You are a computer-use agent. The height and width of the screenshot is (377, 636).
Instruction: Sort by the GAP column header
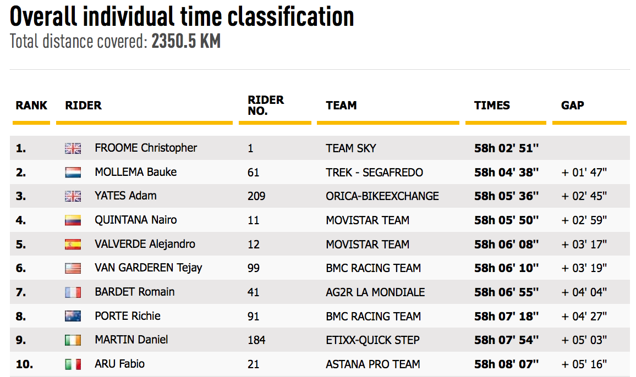tap(572, 106)
